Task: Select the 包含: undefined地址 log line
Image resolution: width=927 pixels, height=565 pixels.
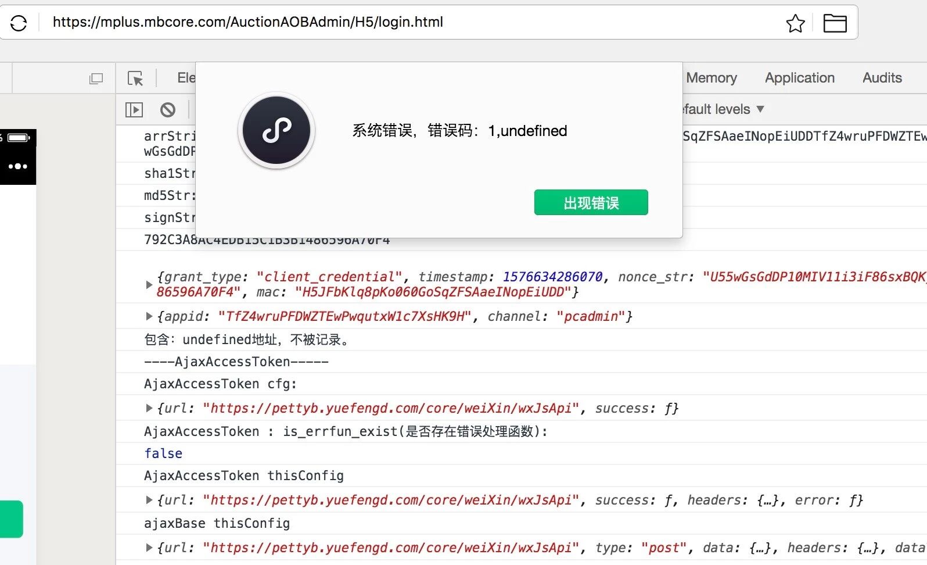Action: click(x=249, y=339)
